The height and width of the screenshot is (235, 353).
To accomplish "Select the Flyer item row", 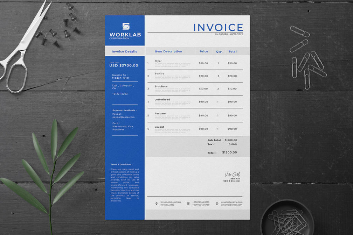I will (x=195, y=63).
